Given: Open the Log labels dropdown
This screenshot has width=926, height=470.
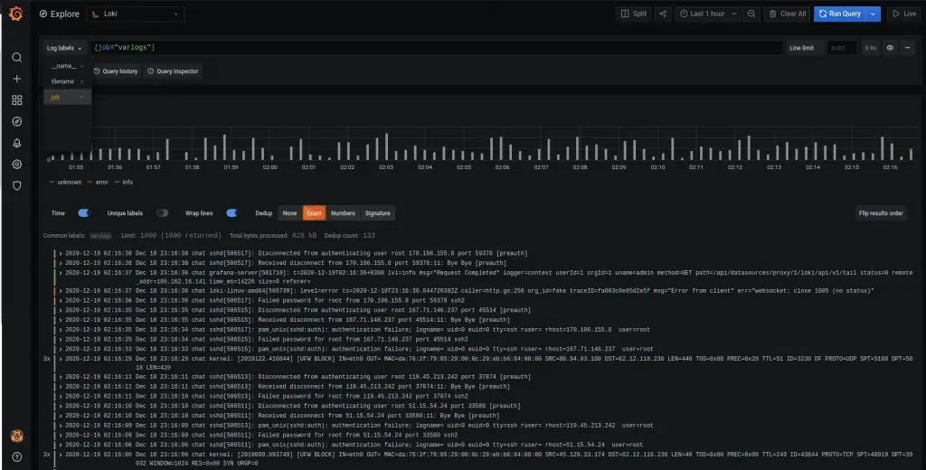Looking at the screenshot, I should tap(64, 48).
